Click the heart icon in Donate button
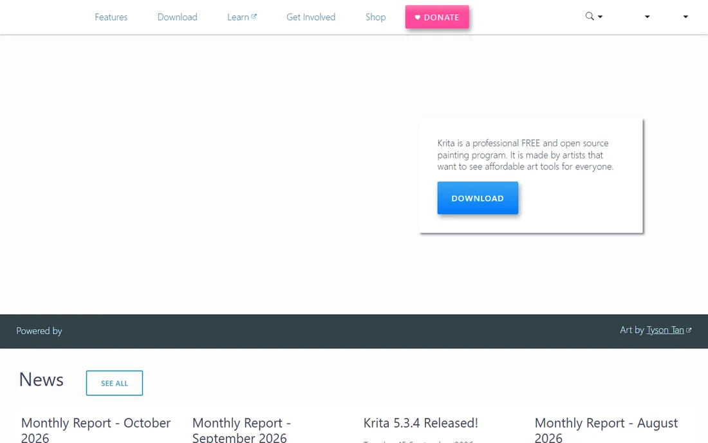Image resolution: width=708 pixels, height=443 pixels. click(x=417, y=17)
